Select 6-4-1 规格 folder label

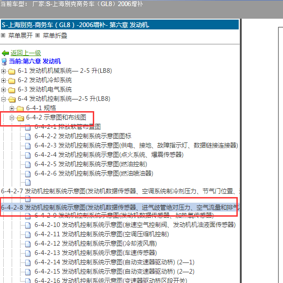point(41,108)
